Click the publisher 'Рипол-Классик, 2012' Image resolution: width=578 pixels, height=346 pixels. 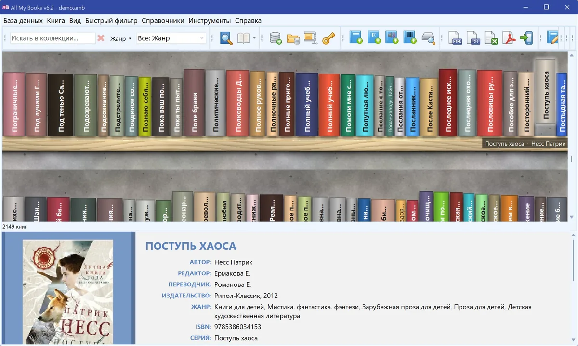point(246,296)
